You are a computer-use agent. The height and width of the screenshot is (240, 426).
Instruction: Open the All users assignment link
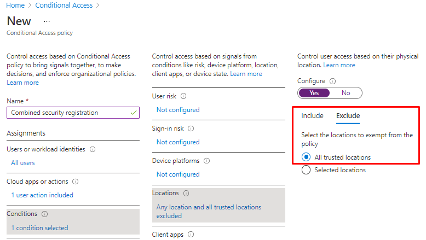[23, 163]
